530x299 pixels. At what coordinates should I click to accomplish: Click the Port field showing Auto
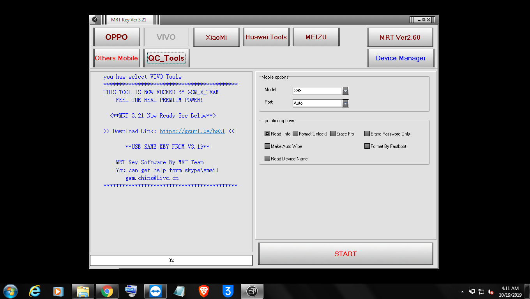pos(317,103)
